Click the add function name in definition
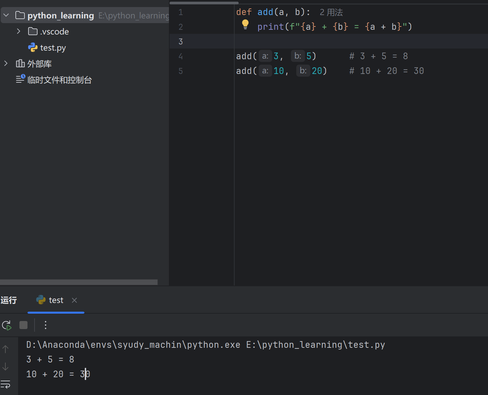This screenshot has height=395, width=488. (x=265, y=12)
